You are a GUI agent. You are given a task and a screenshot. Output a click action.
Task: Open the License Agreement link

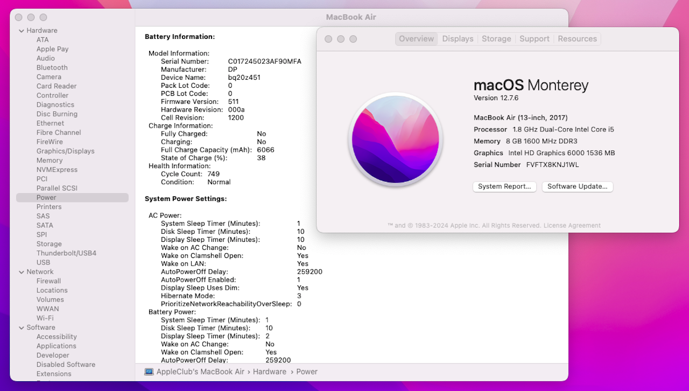tap(572, 226)
